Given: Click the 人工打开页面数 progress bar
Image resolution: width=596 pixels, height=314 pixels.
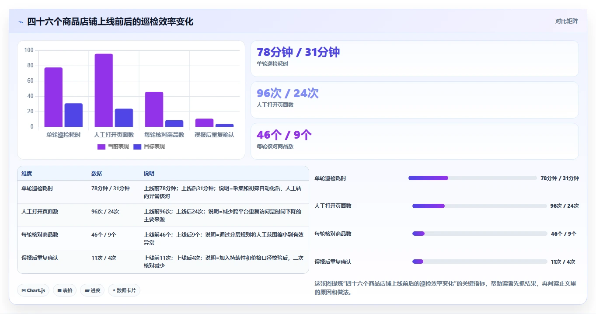Looking at the screenshot, I should pyautogui.click(x=480, y=206).
